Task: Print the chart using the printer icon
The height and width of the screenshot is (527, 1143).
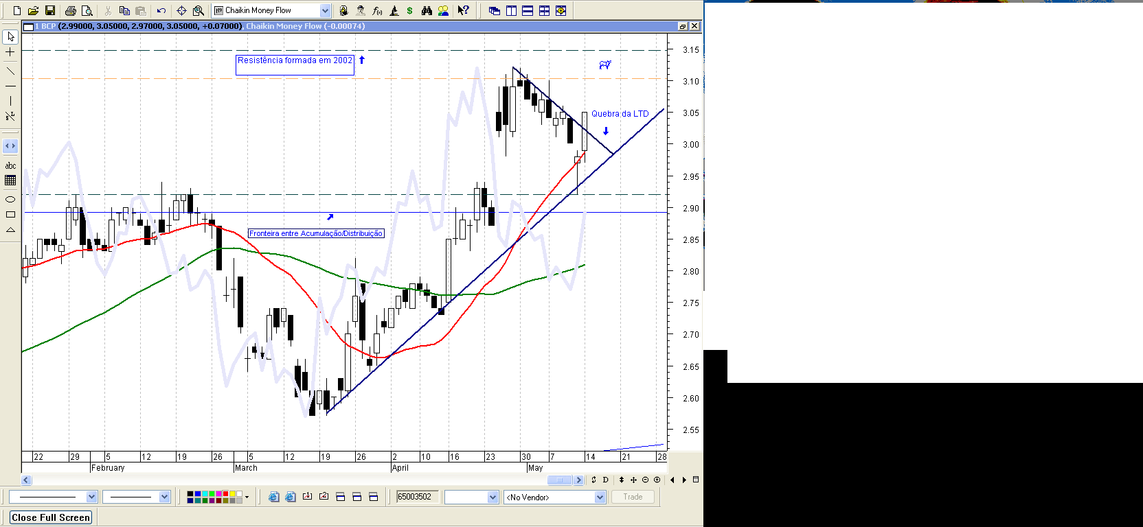Action: point(70,10)
